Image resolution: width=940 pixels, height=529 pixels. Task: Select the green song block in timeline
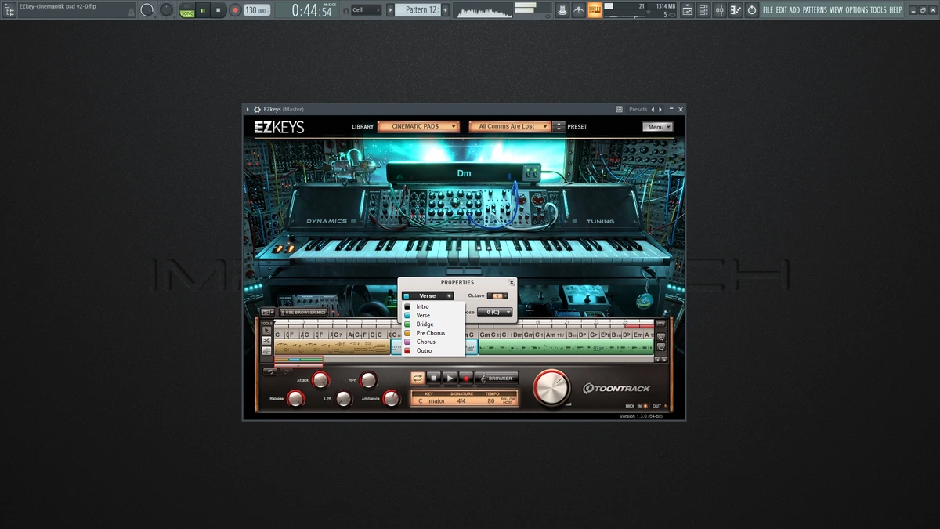(566, 347)
